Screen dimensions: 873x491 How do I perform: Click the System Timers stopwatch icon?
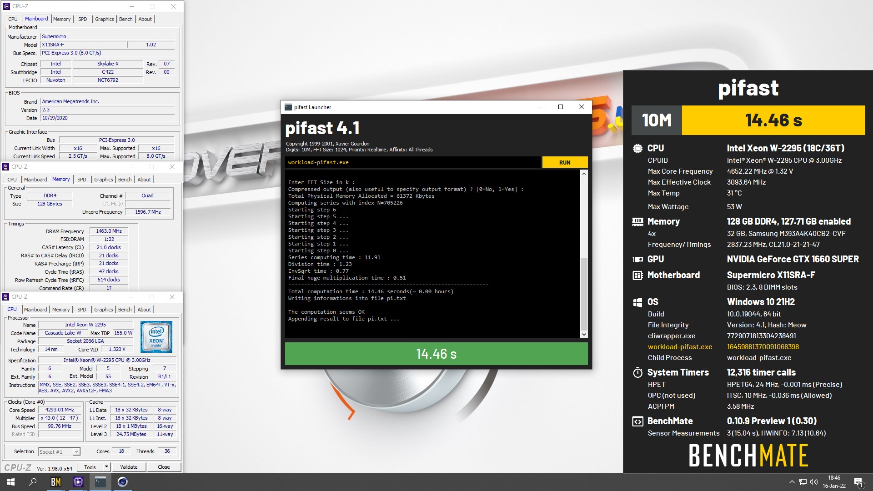(637, 373)
